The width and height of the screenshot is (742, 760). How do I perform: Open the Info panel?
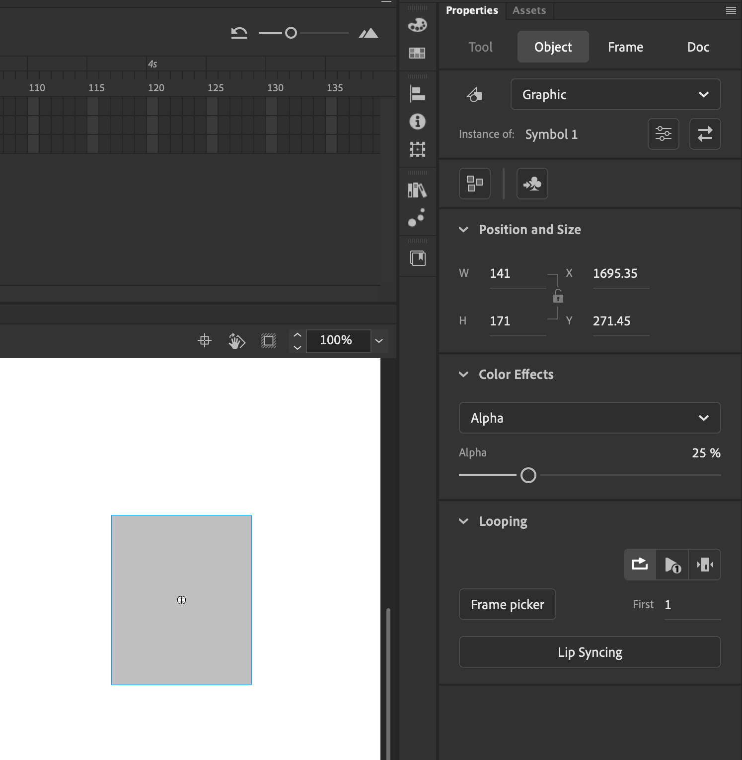[418, 122]
